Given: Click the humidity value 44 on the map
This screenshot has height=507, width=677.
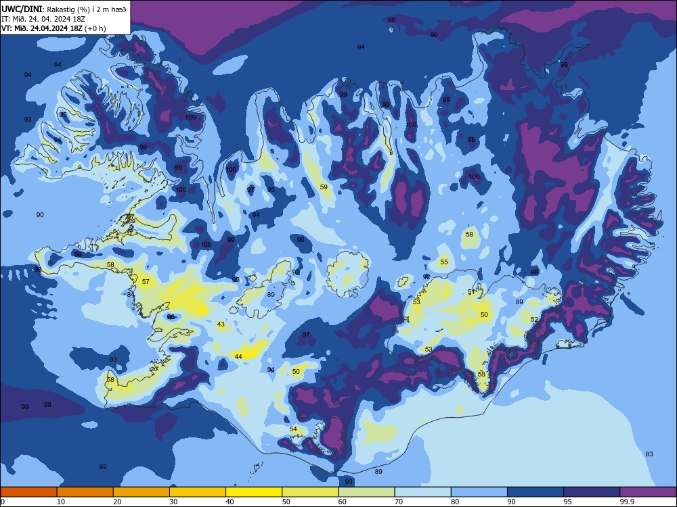Looking at the screenshot, I should pos(238,356).
